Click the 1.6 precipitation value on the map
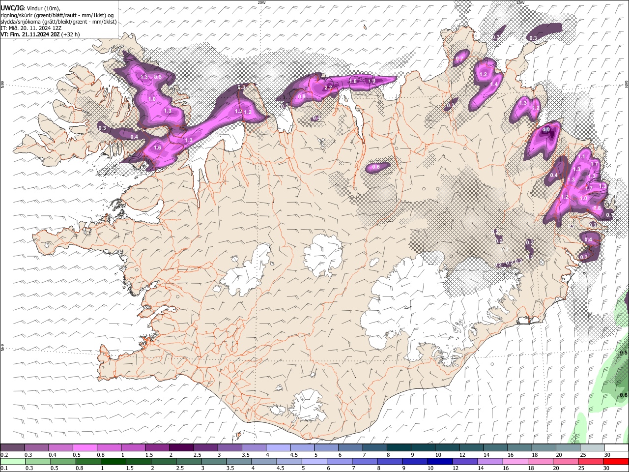Screen dimensions: 629x472 158,147
